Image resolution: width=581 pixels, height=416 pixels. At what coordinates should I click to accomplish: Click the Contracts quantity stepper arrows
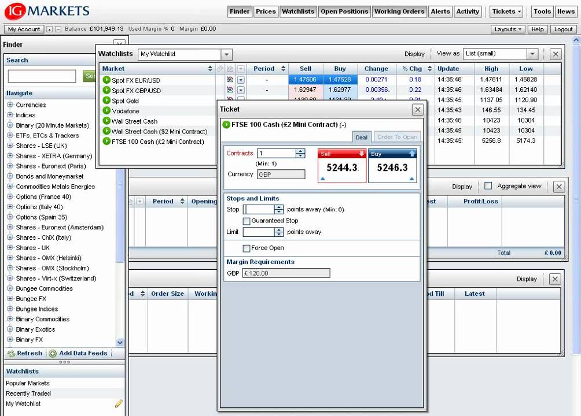click(x=300, y=153)
